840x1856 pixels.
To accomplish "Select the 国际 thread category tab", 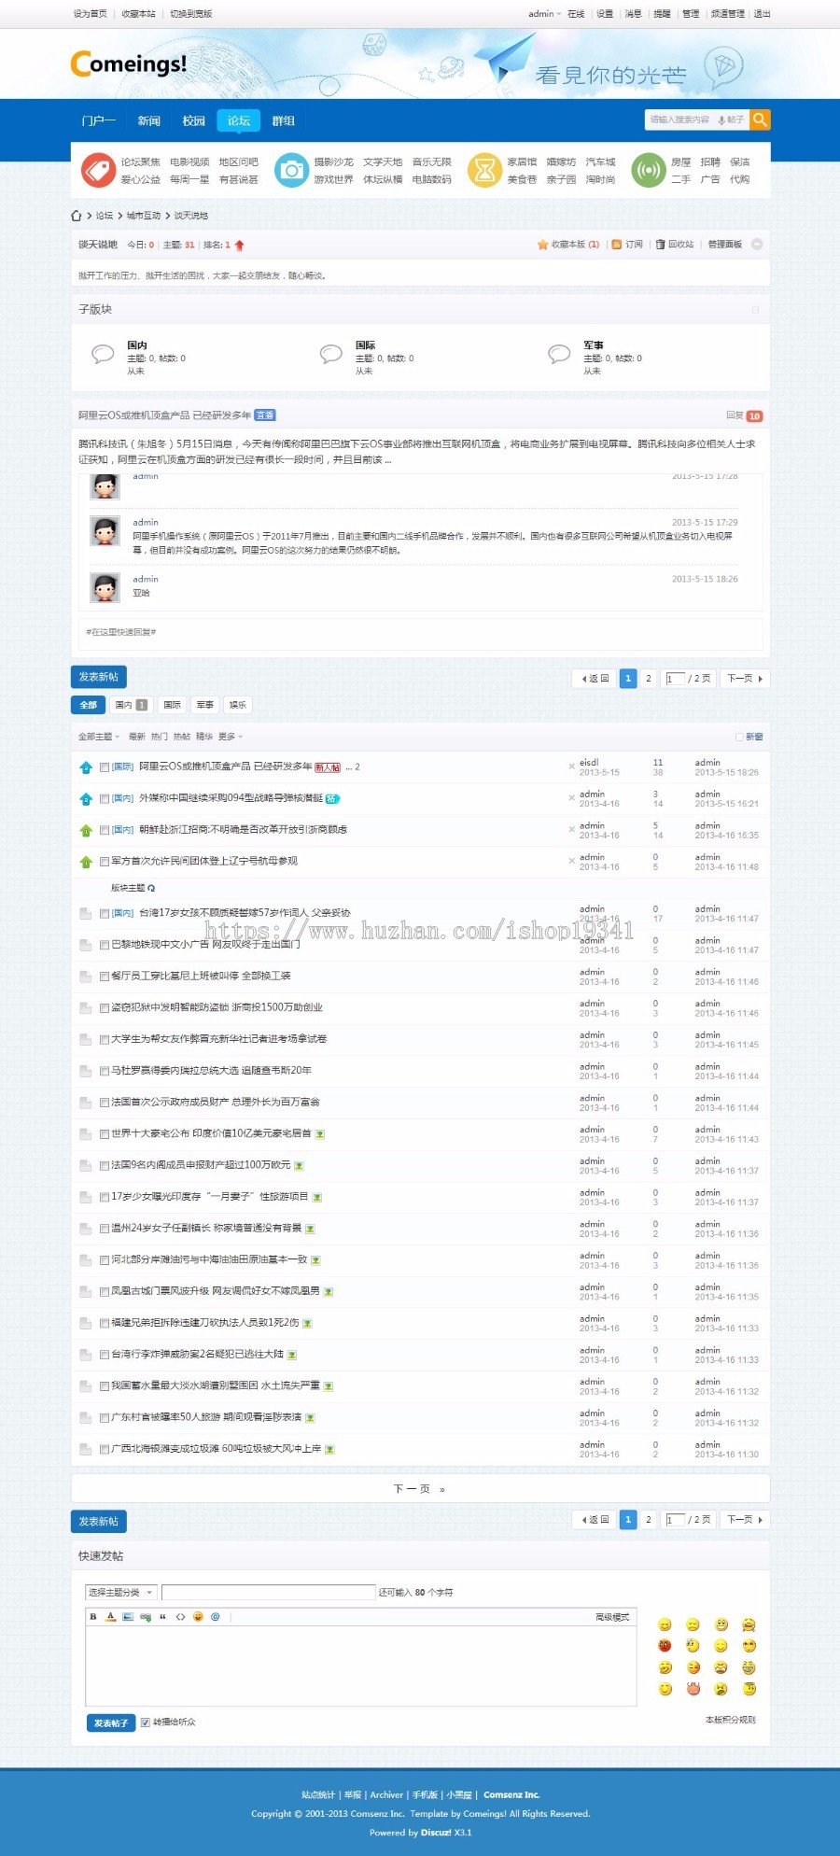I will pos(173,705).
